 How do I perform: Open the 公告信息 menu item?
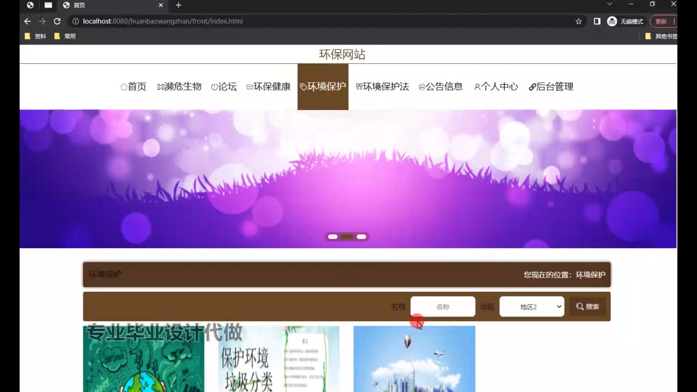pyautogui.click(x=441, y=87)
